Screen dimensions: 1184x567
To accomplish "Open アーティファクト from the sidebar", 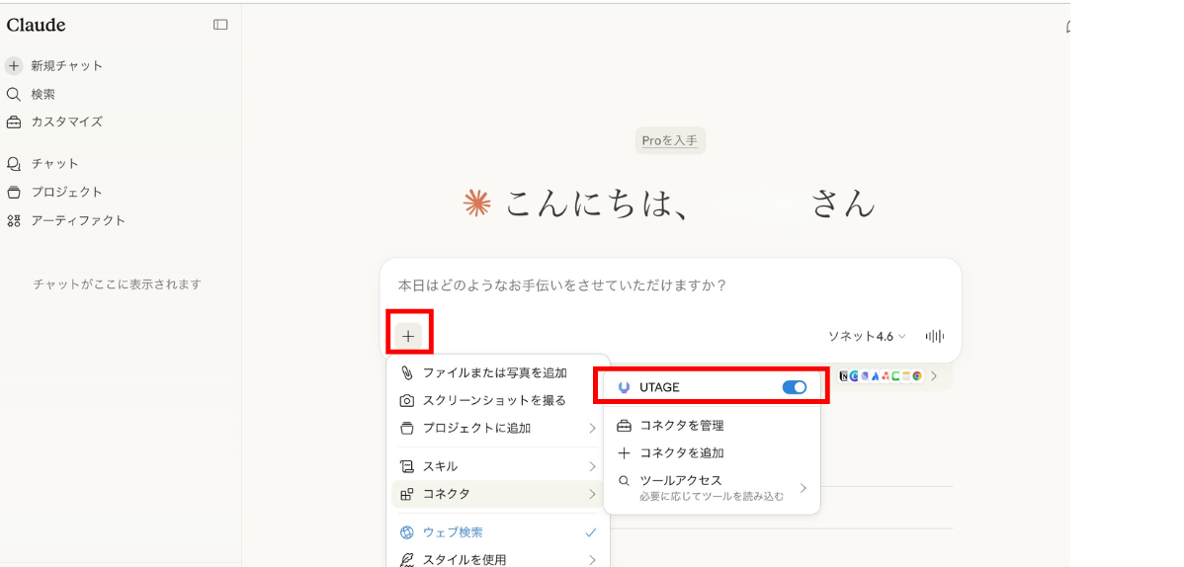I will [77, 221].
